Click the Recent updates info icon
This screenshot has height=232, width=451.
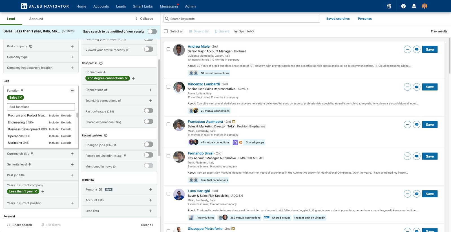point(106,136)
